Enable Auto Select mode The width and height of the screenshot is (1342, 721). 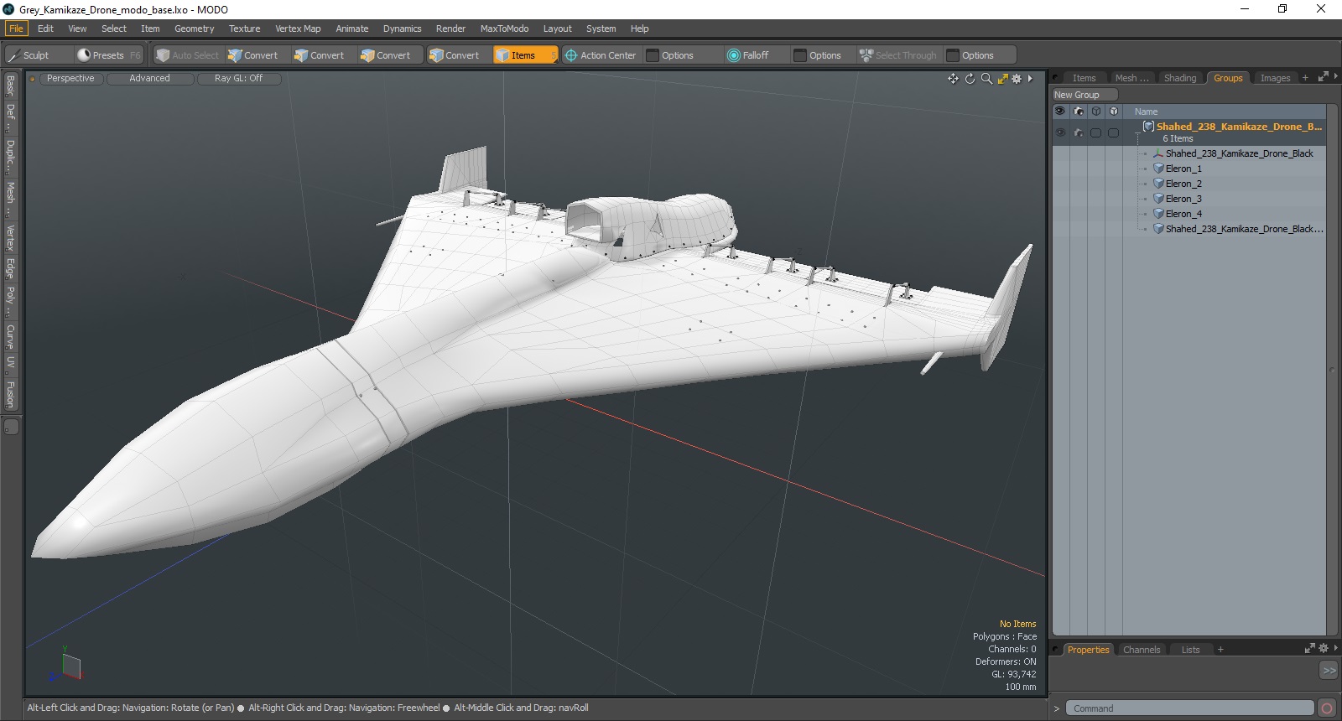tap(188, 55)
